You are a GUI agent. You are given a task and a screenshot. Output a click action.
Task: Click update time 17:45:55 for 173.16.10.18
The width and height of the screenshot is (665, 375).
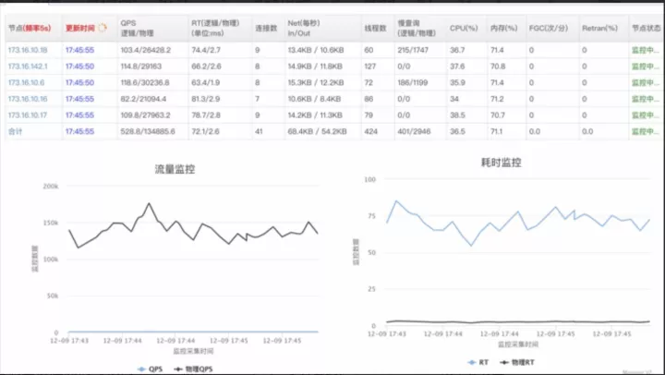click(x=79, y=50)
